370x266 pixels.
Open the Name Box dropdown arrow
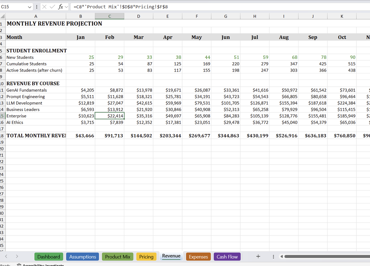(30, 6)
